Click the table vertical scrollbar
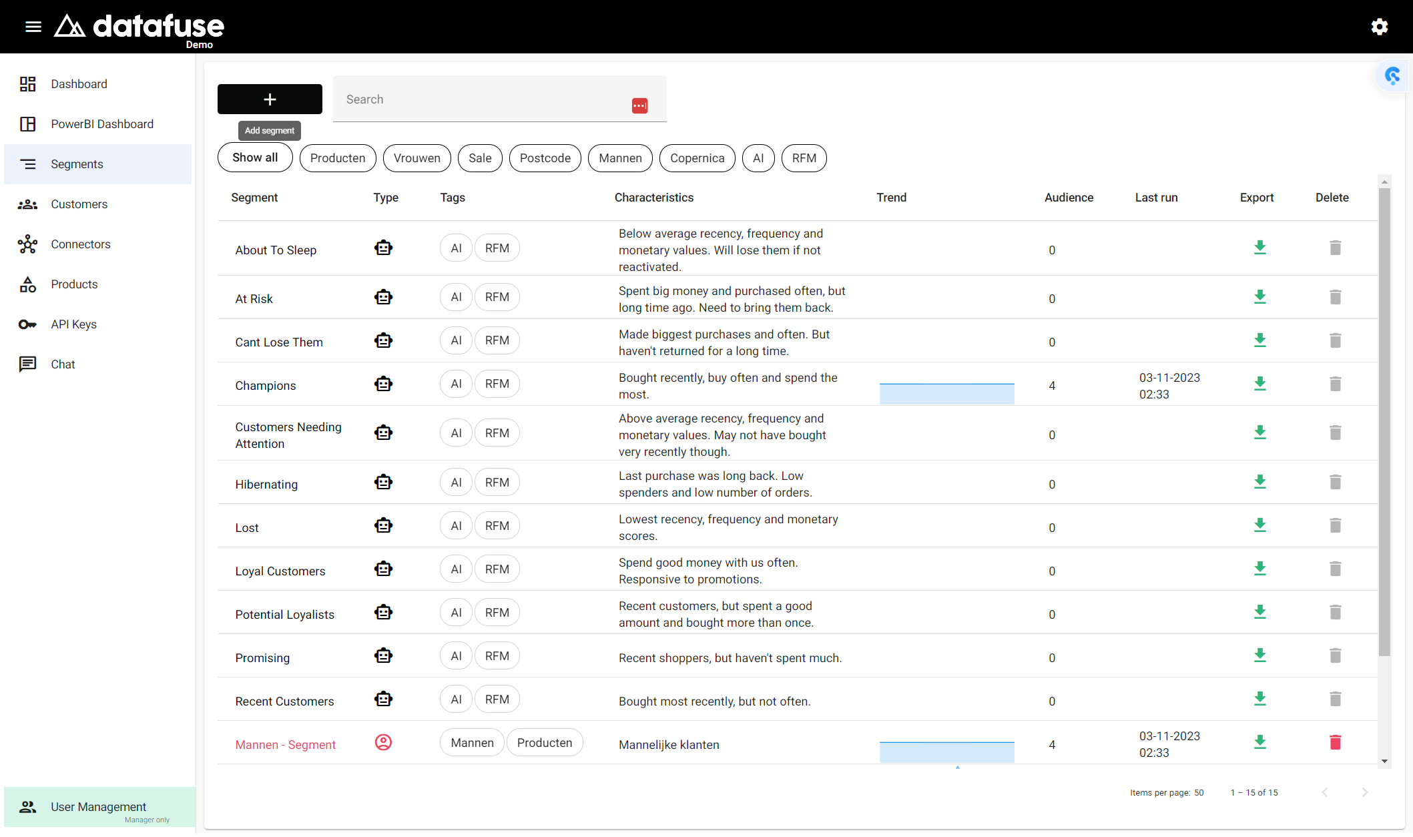The width and height of the screenshot is (1413, 837). 1384,422
